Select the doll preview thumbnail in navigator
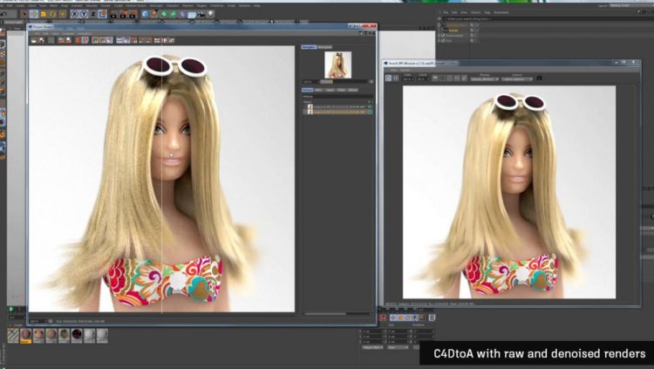The image size is (654, 369). (337, 65)
